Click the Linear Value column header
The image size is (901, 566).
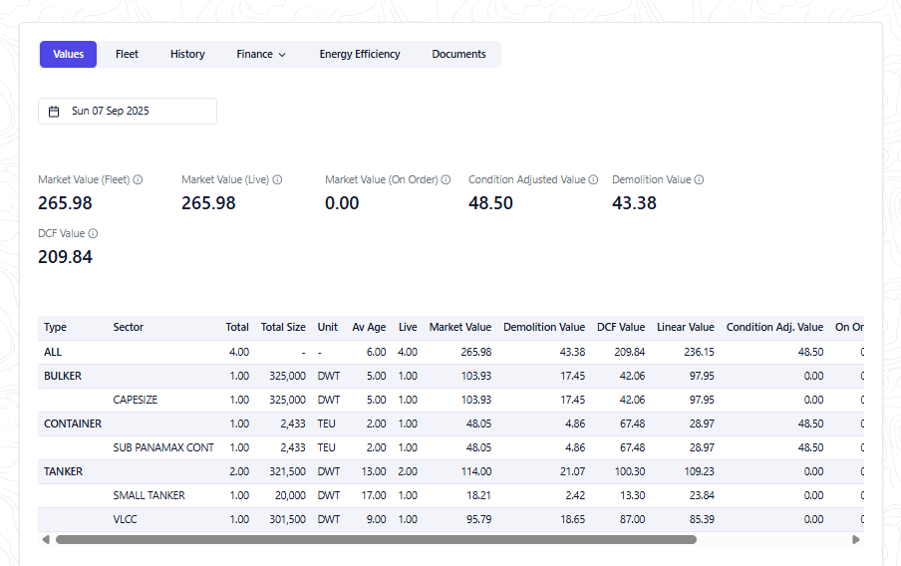pos(685,327)
